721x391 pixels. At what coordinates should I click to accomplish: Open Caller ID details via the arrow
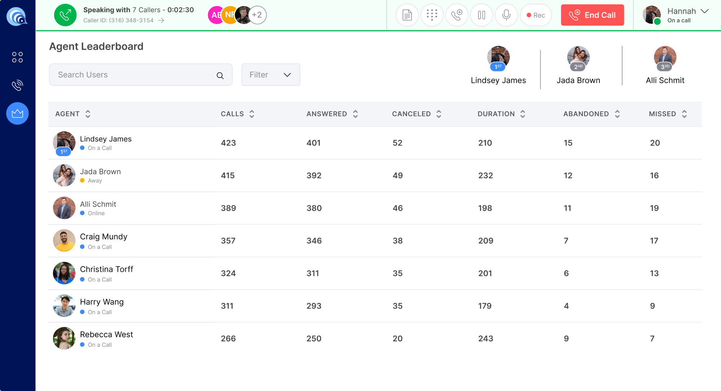pyautogui.click(x=161, y=21)
